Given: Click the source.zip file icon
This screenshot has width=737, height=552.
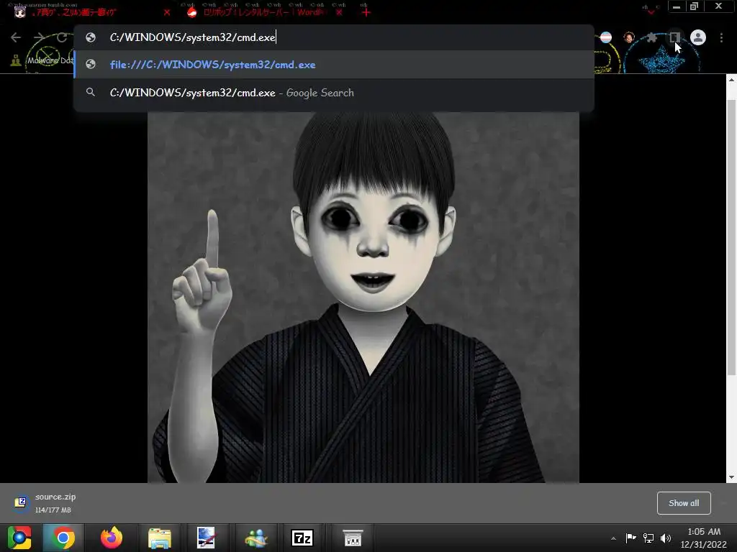Looking at the screenshot, I should pyautogui.click(x=21, y=502).
